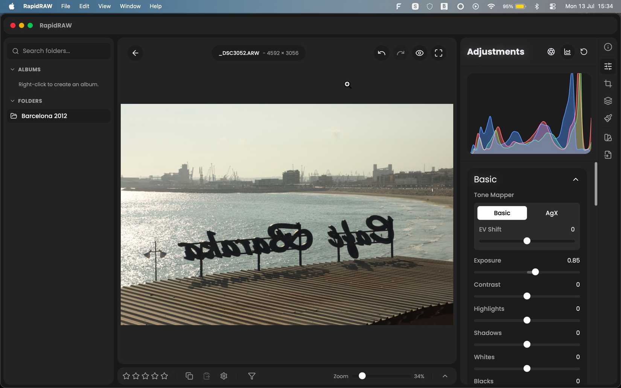
Task: Rate the photo four stars
Action: click(155, 376)
